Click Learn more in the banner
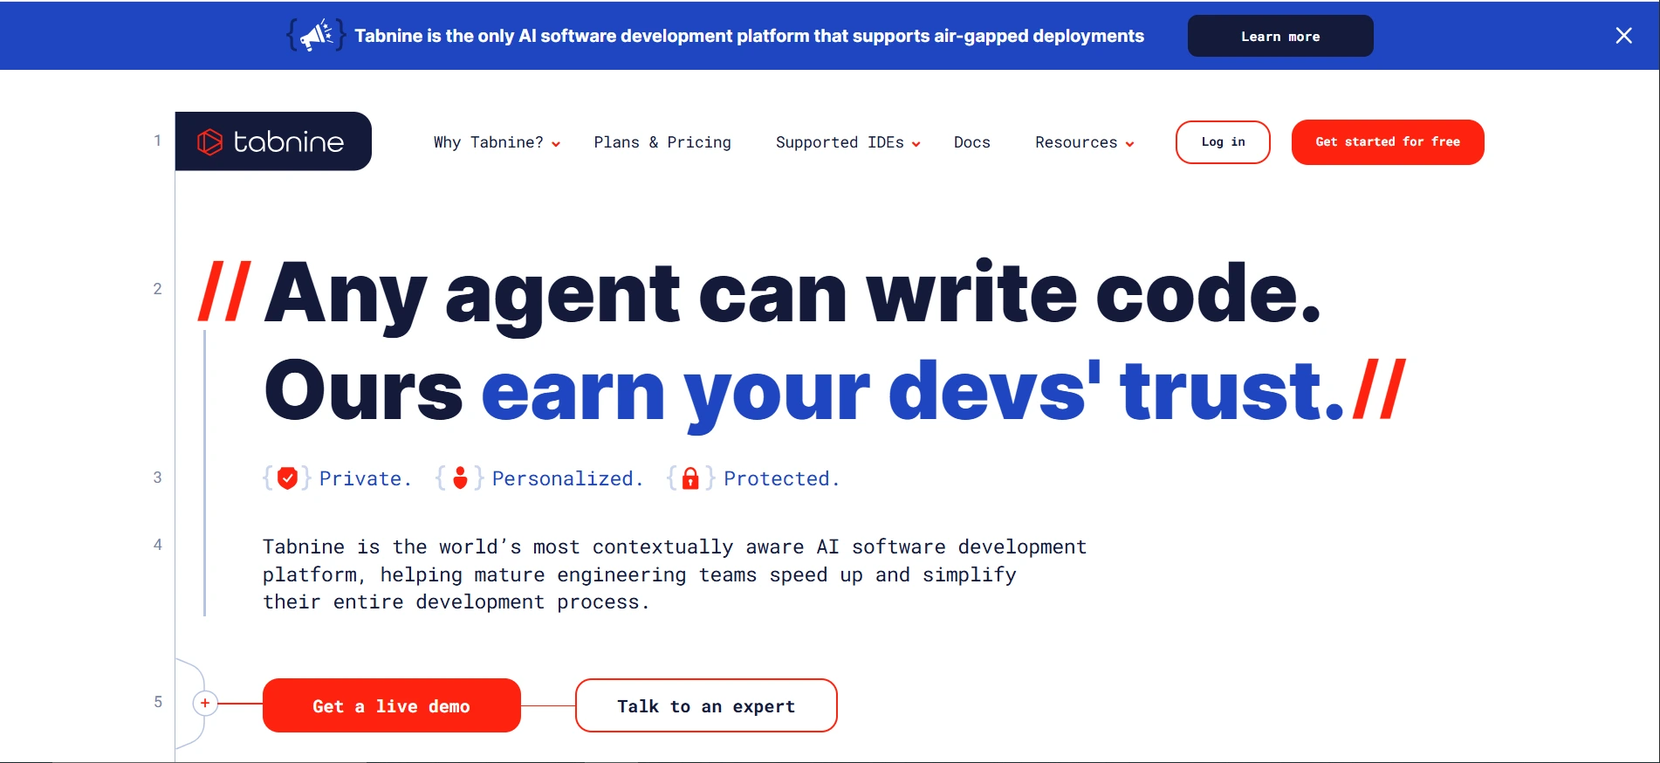Image resolution: width=1660 pixels, height=763 pixels. pyautogui.click(x=1280, y=36)
